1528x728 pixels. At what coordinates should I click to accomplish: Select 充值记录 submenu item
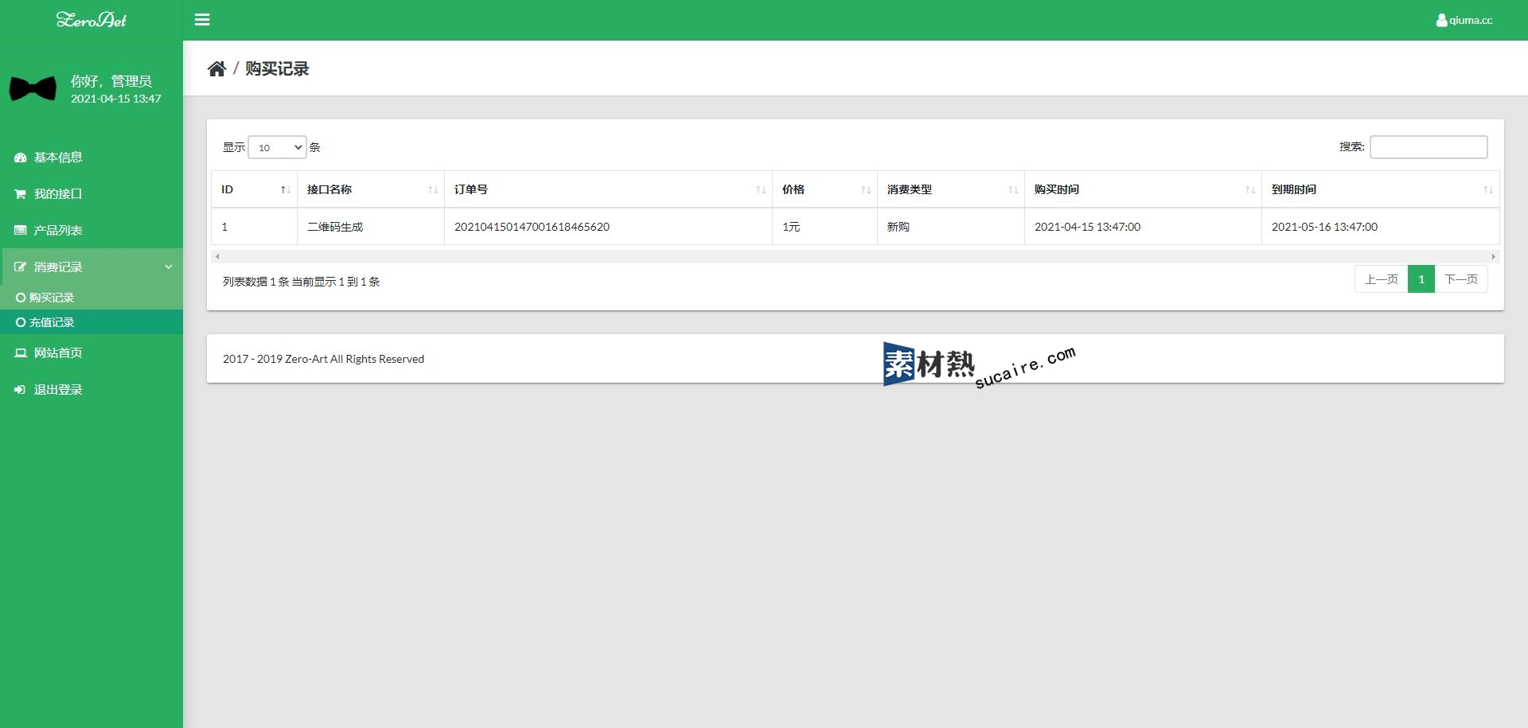coord(92,322)
